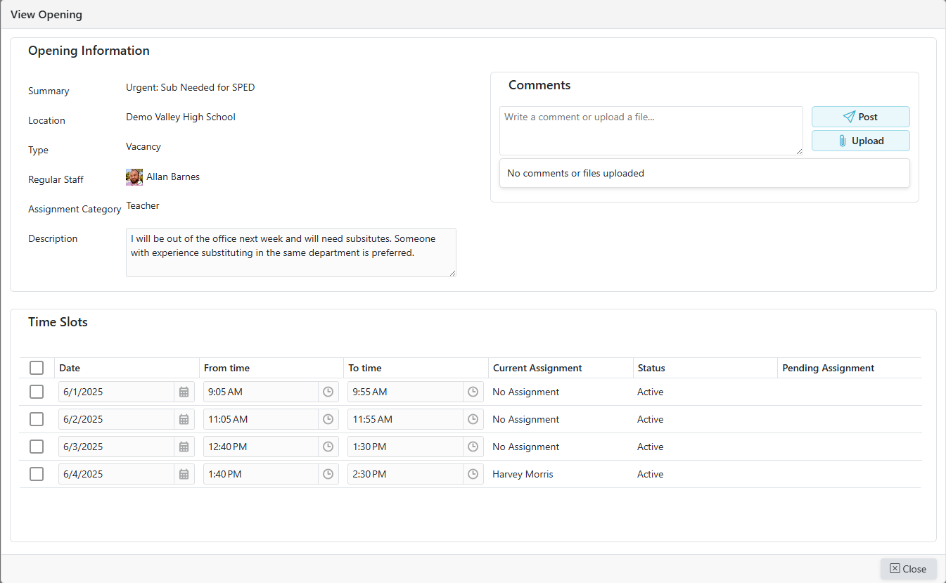
Task: Open time dropdown for 1:40 PM start
Action: (x=328, y=474)
